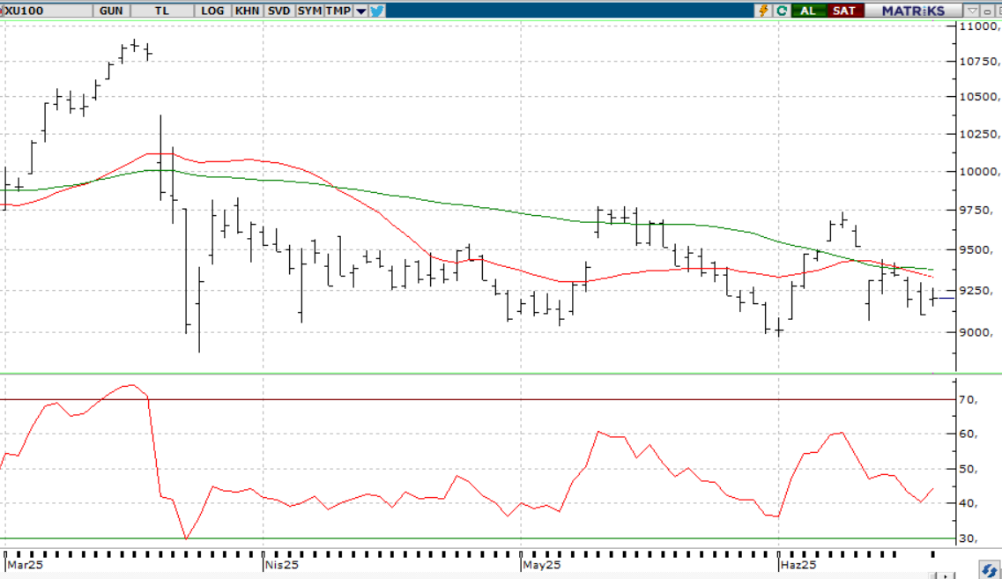Open the dropdown arrow next to TMP
Image resolution: width=1002 pixels, height=579 pixels.
(x=361, y=11)
